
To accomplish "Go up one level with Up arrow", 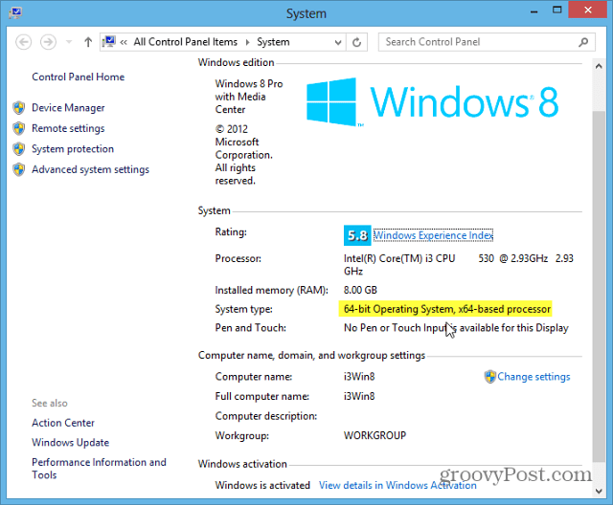I will 88,42.
